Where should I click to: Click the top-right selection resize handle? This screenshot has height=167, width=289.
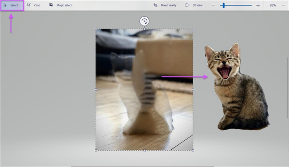click(x=193, y=29)
